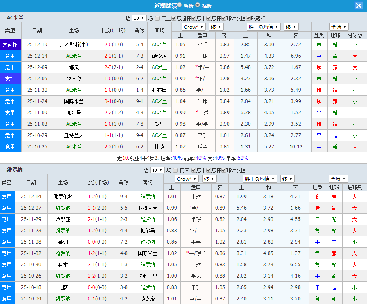
Task: Uncheck the 欧冠杯 filter checkbox
Action: click(248, 18)
